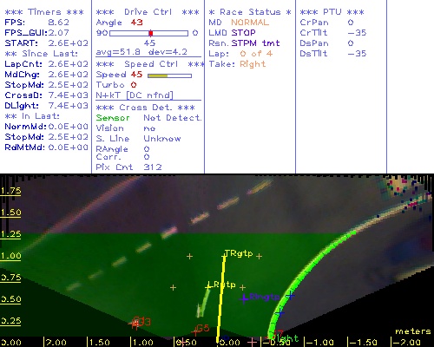Select the Take: Right value

[x=253, y=64]
